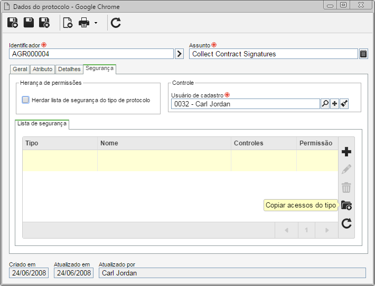The height and width of the screenshot is (286, 375).
Task: Switch to the Geral tab
Action: [20, 69]
